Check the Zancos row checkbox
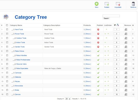This screenshot has height=100, width=138. point(7,94)
